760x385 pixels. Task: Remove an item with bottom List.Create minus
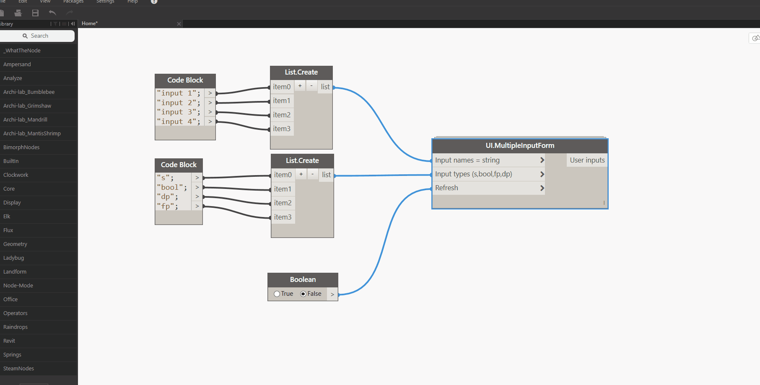tap(312, 174)
